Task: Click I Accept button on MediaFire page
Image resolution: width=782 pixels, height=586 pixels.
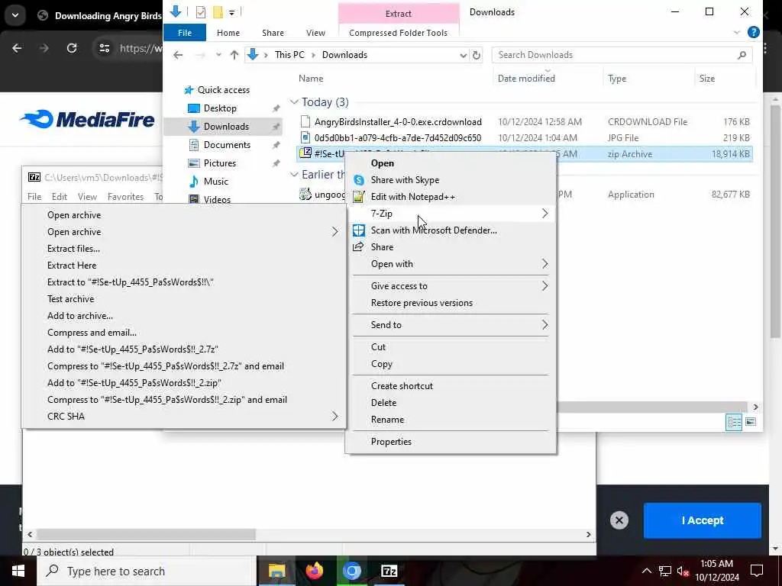Action: pos(703,520)
